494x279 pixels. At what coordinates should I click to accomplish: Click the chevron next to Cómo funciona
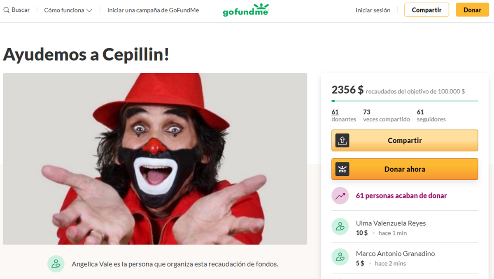[x=89, y=11]
